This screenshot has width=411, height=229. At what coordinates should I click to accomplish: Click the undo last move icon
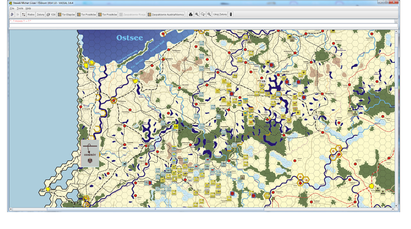point(12,14)
